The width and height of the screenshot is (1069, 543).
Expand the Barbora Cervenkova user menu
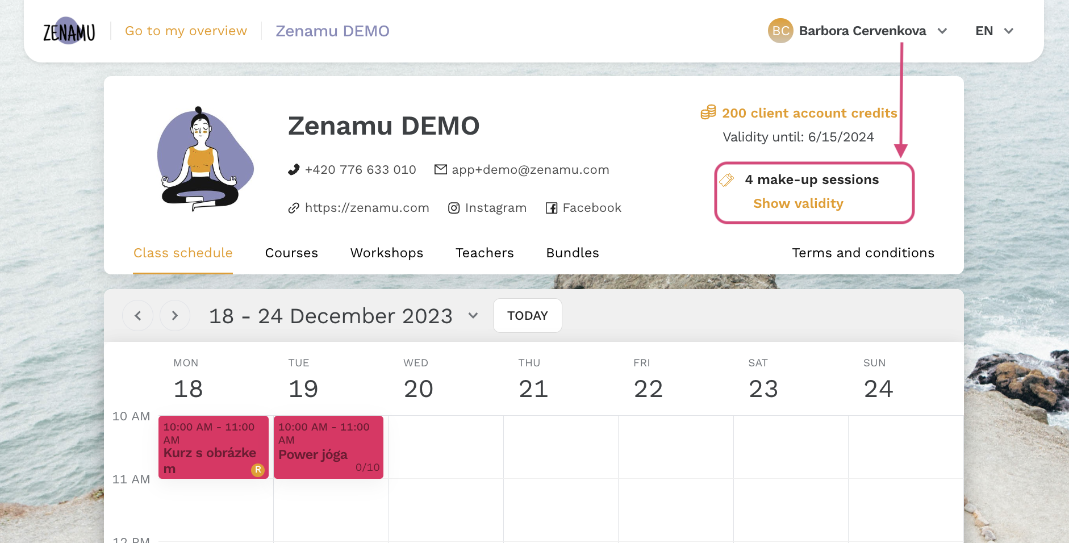[x=942, y=31]
